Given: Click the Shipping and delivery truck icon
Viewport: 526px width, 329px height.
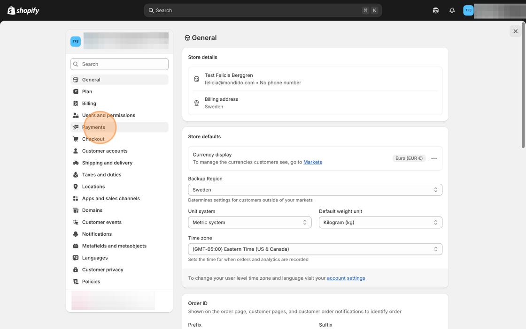Looking at the screenshot, I should point(76,163).
